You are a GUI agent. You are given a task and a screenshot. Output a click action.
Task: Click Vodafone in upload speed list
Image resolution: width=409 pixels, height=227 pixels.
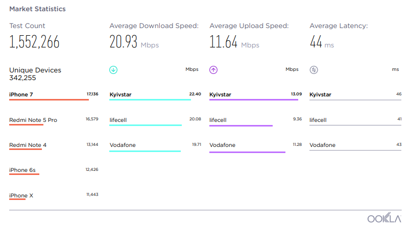(x=222, y=145)
